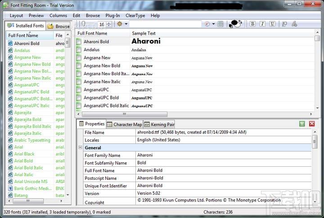The width and height of the screenshot is (324, 218).
Task: Select the Properties tab
Action: [x=92, y=124]
